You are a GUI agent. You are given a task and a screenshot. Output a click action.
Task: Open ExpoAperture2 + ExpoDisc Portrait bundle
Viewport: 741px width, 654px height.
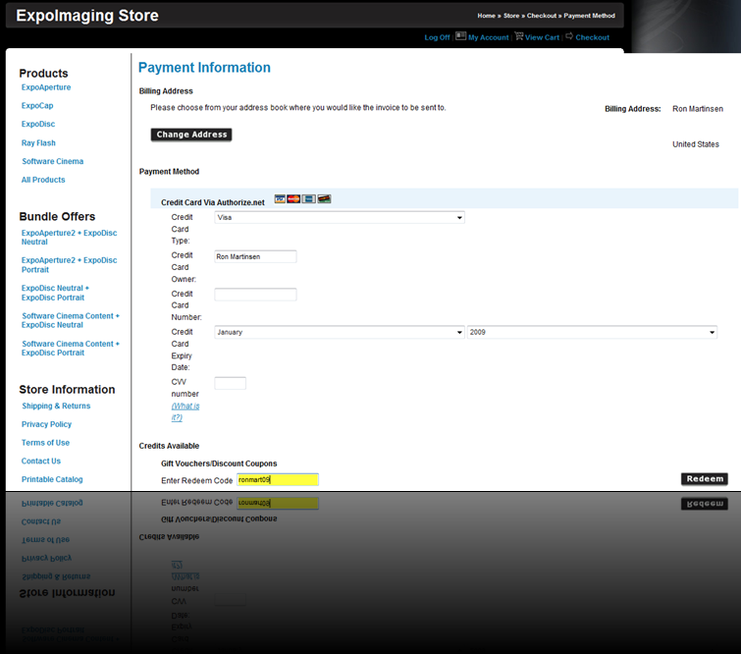[x=69, y=265]
